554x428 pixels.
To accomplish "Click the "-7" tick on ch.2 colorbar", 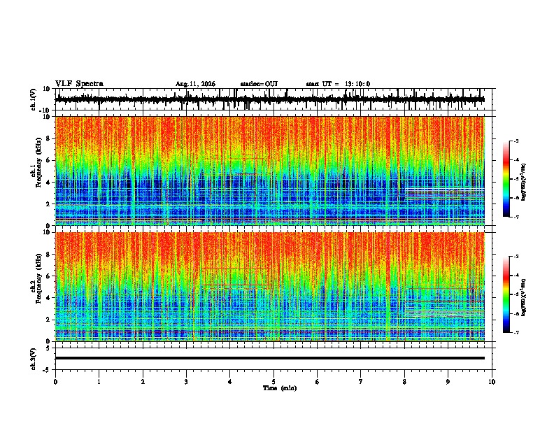I will (x=516, y=332).
